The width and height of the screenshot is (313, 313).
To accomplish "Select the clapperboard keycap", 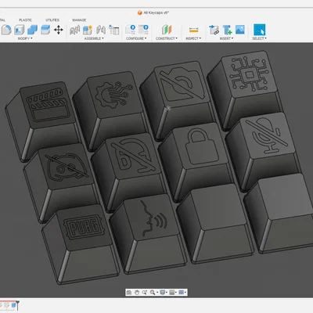I will 48,106.
